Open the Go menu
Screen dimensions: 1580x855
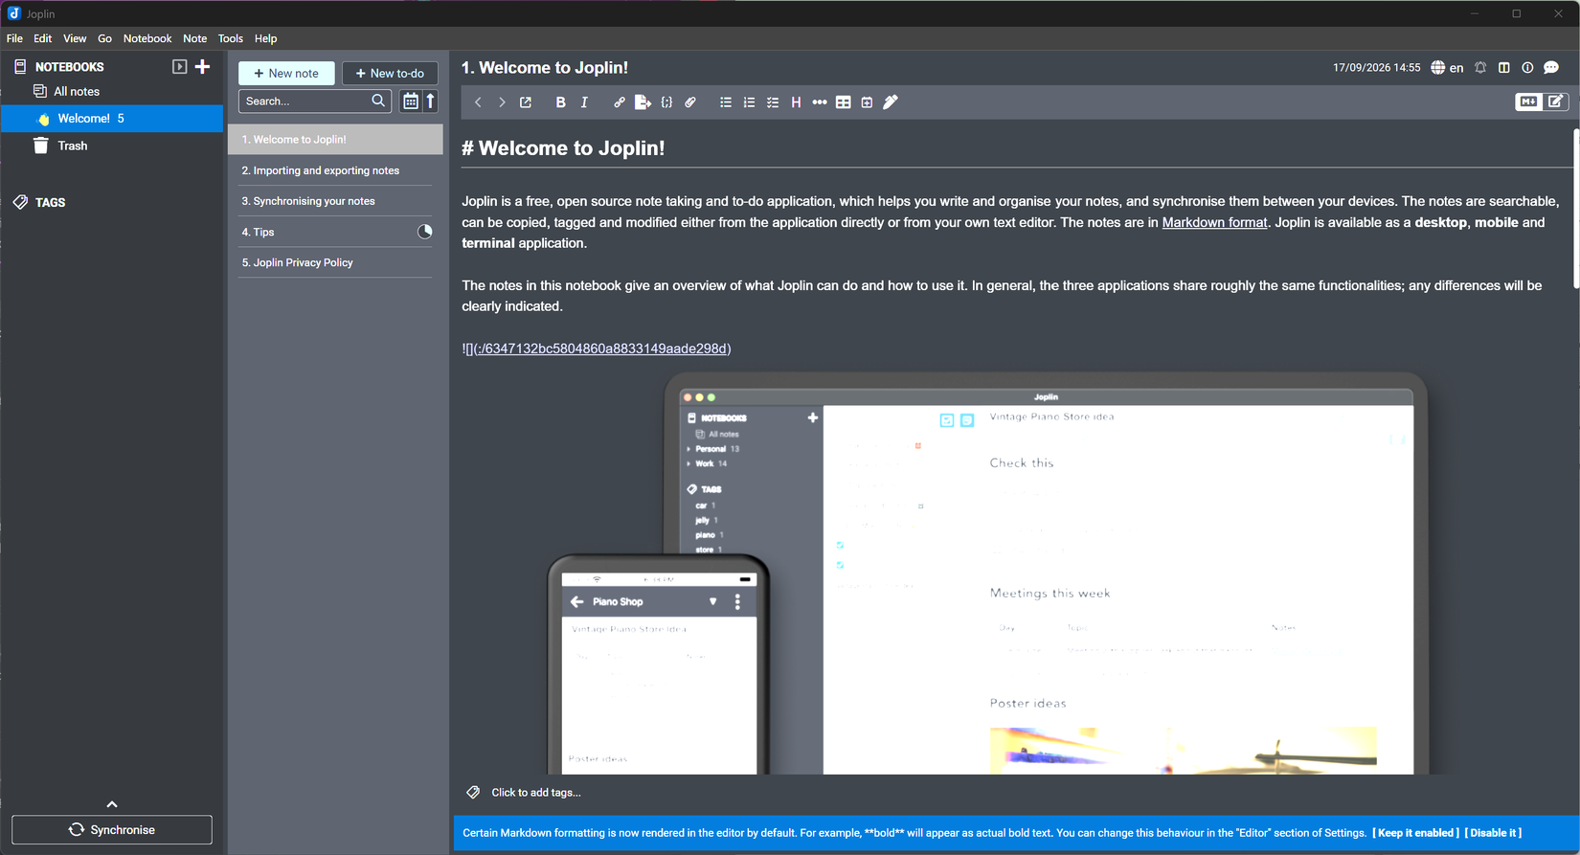(x=104, y=39)
